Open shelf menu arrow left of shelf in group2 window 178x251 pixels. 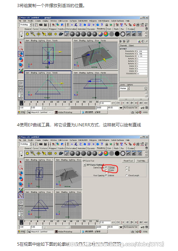[22, 36]
